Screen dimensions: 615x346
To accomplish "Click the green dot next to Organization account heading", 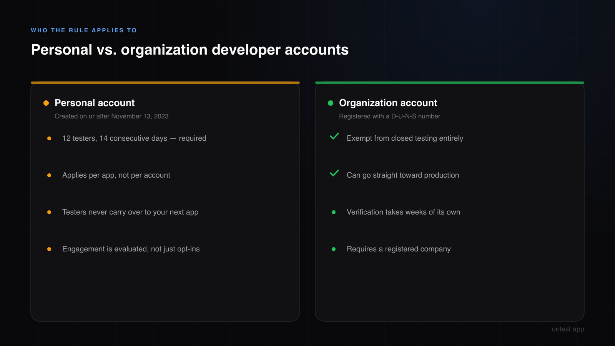I will [x=331, y=103].
